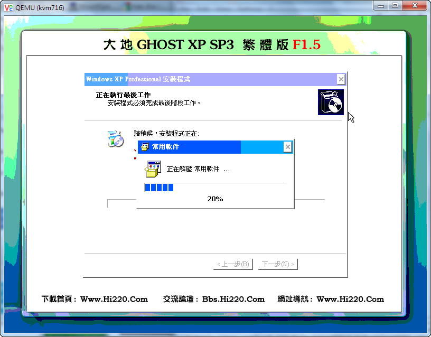
Task: Click the 安裝程式必須完成最後階段工作 description text
Action: 154,103
